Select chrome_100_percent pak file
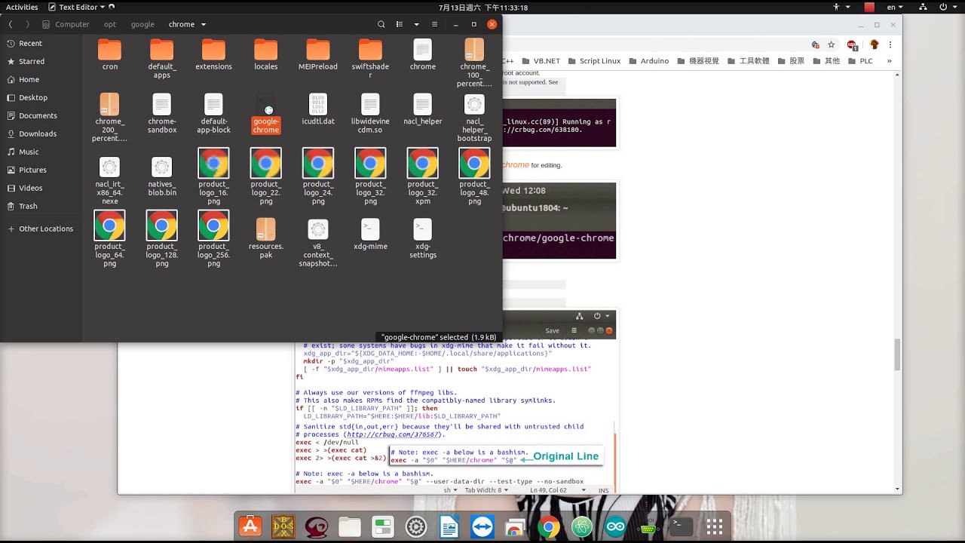The height and width of the screenshot is (543, 965). pos(475,63)
